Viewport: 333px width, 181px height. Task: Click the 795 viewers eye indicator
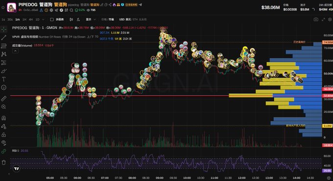tap(91, 10)
